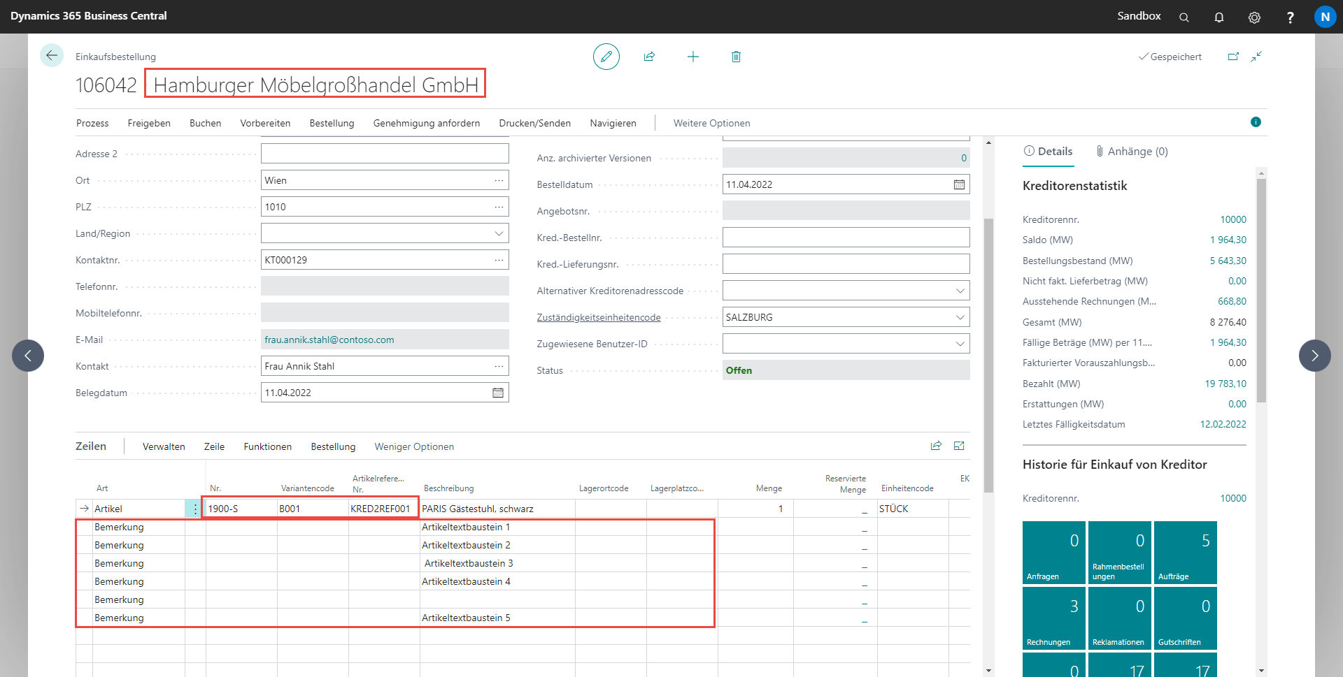This screenshot has height=677, width=1343.
Task: Open the search magnifier icon
Action: 1184,17
